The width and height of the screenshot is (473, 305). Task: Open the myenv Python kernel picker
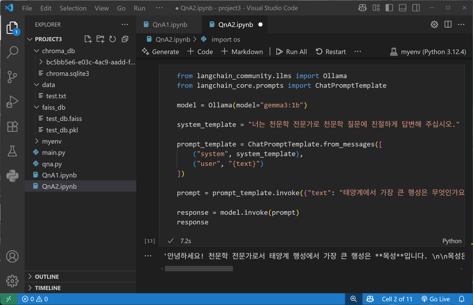click(428, 52)
